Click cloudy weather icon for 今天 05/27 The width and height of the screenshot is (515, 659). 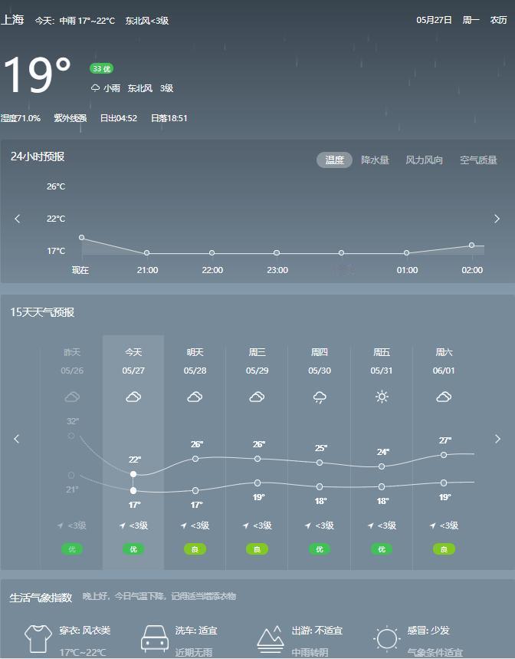(x=133, y=397)
